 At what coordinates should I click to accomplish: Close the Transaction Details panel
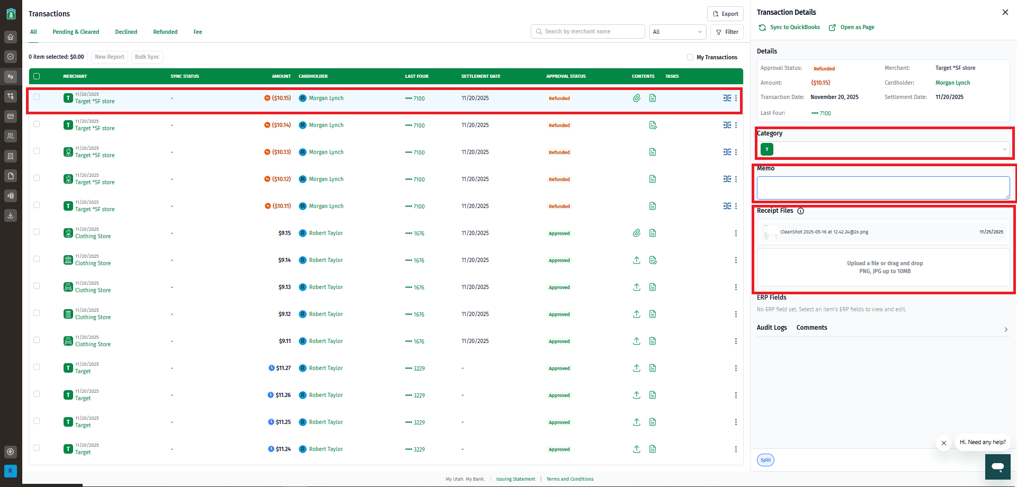1005,12
